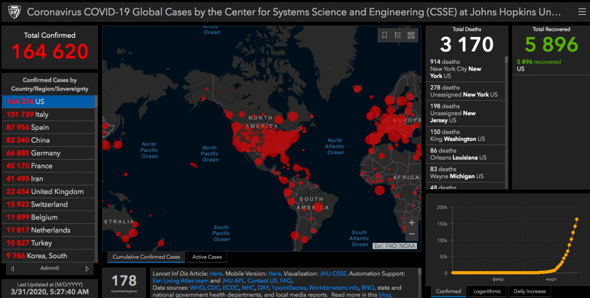Open Lancet article 'Here' link
The width and height of the screenshot is (590, 298).
pos(216,273)
